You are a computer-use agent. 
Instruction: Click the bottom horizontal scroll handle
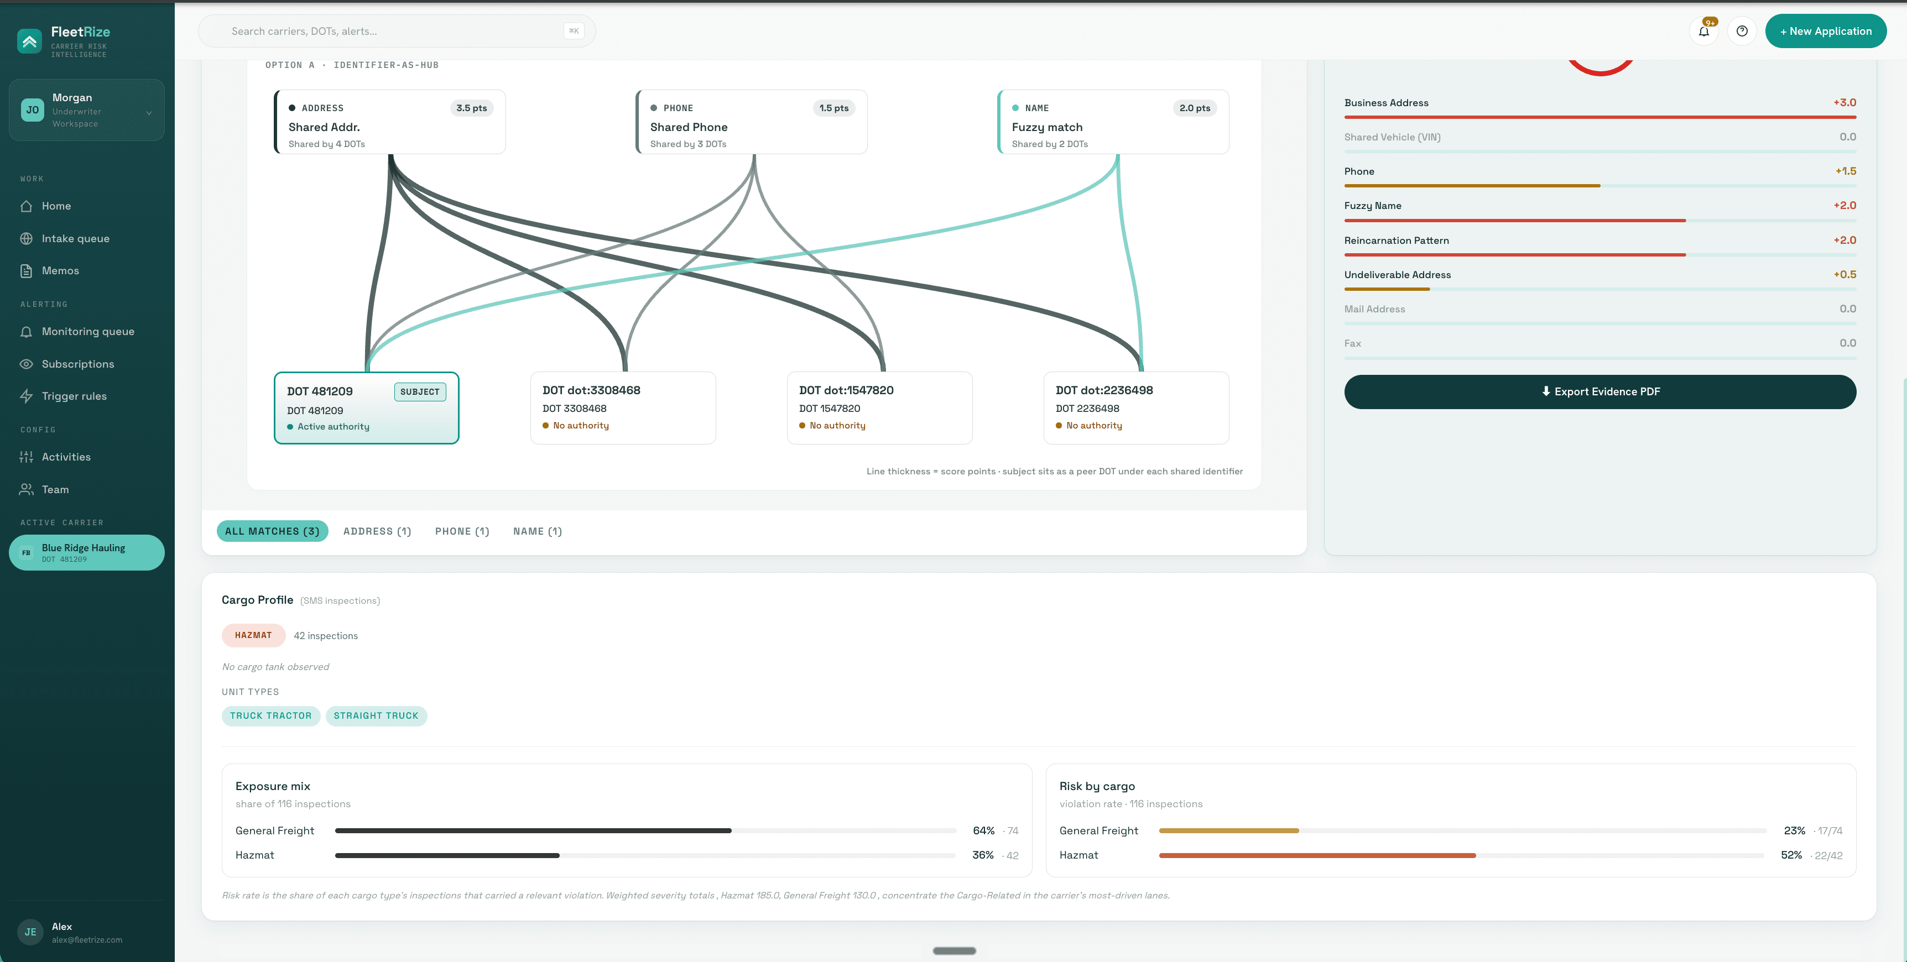click(x=954, y=951)
